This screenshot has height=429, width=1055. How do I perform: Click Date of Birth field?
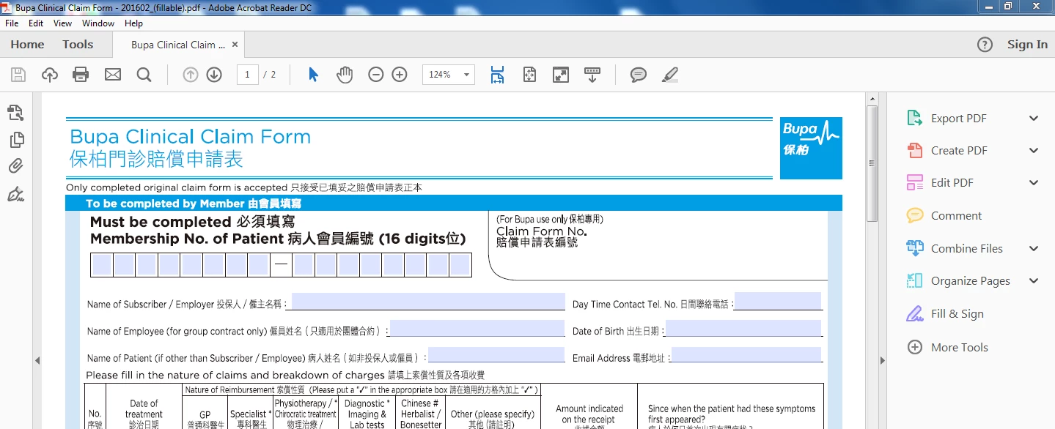point(743,328)
